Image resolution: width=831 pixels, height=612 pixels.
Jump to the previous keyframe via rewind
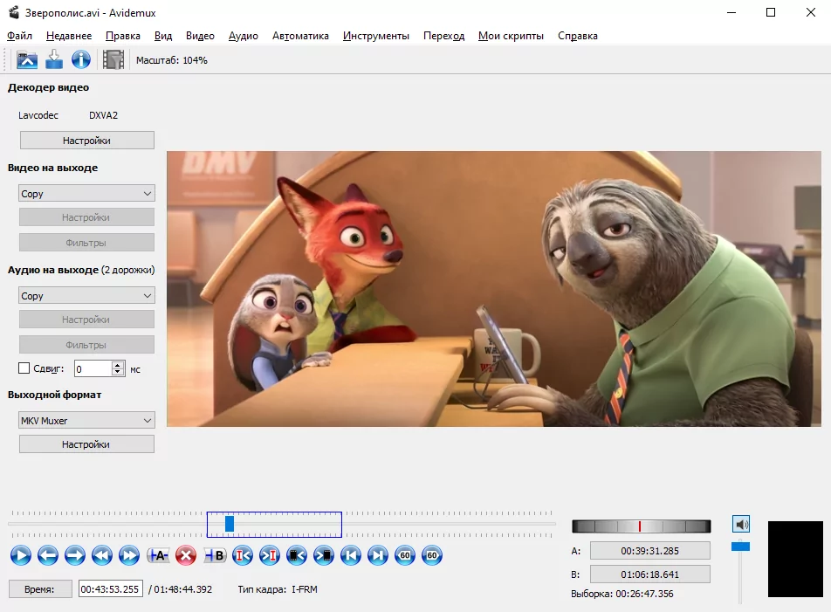pos(102,555)
